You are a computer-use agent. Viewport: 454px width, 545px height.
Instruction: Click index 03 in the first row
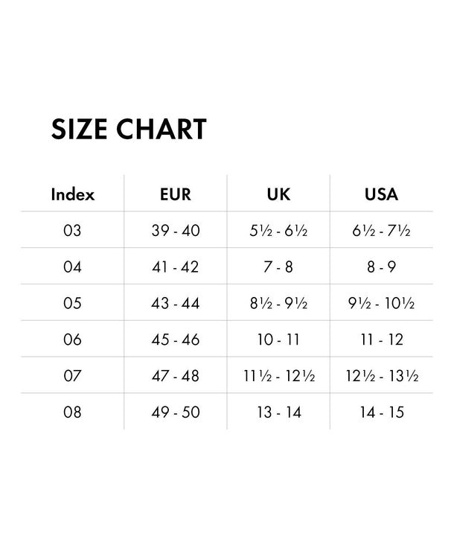click(x=72, y=231)
